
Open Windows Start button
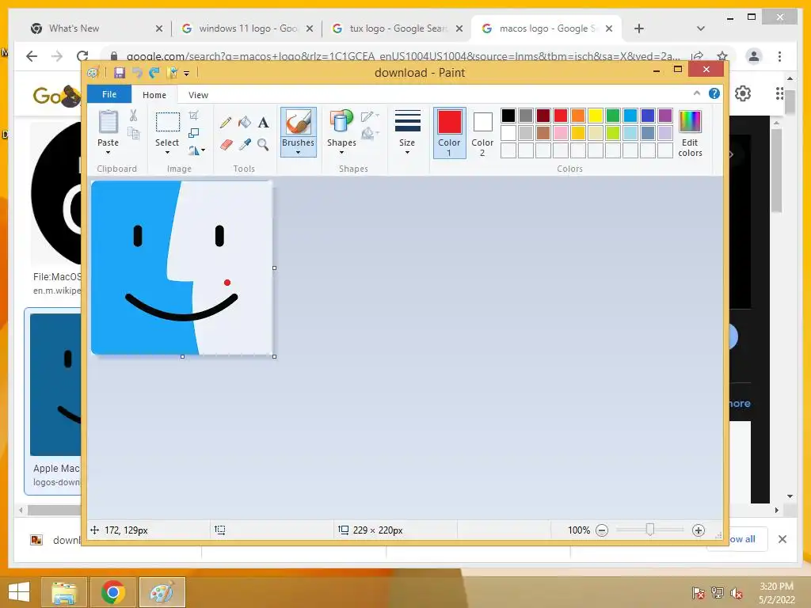(x=19, y=592)
